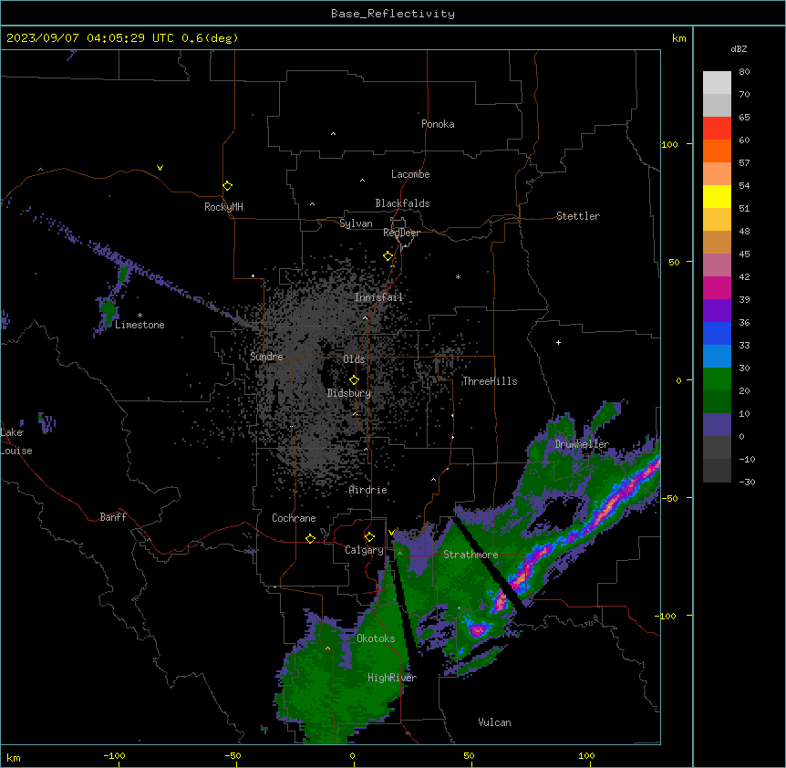This screenshot has height=768, width=786.
Task: Select the Limestone label
Action: click(140, 325)
